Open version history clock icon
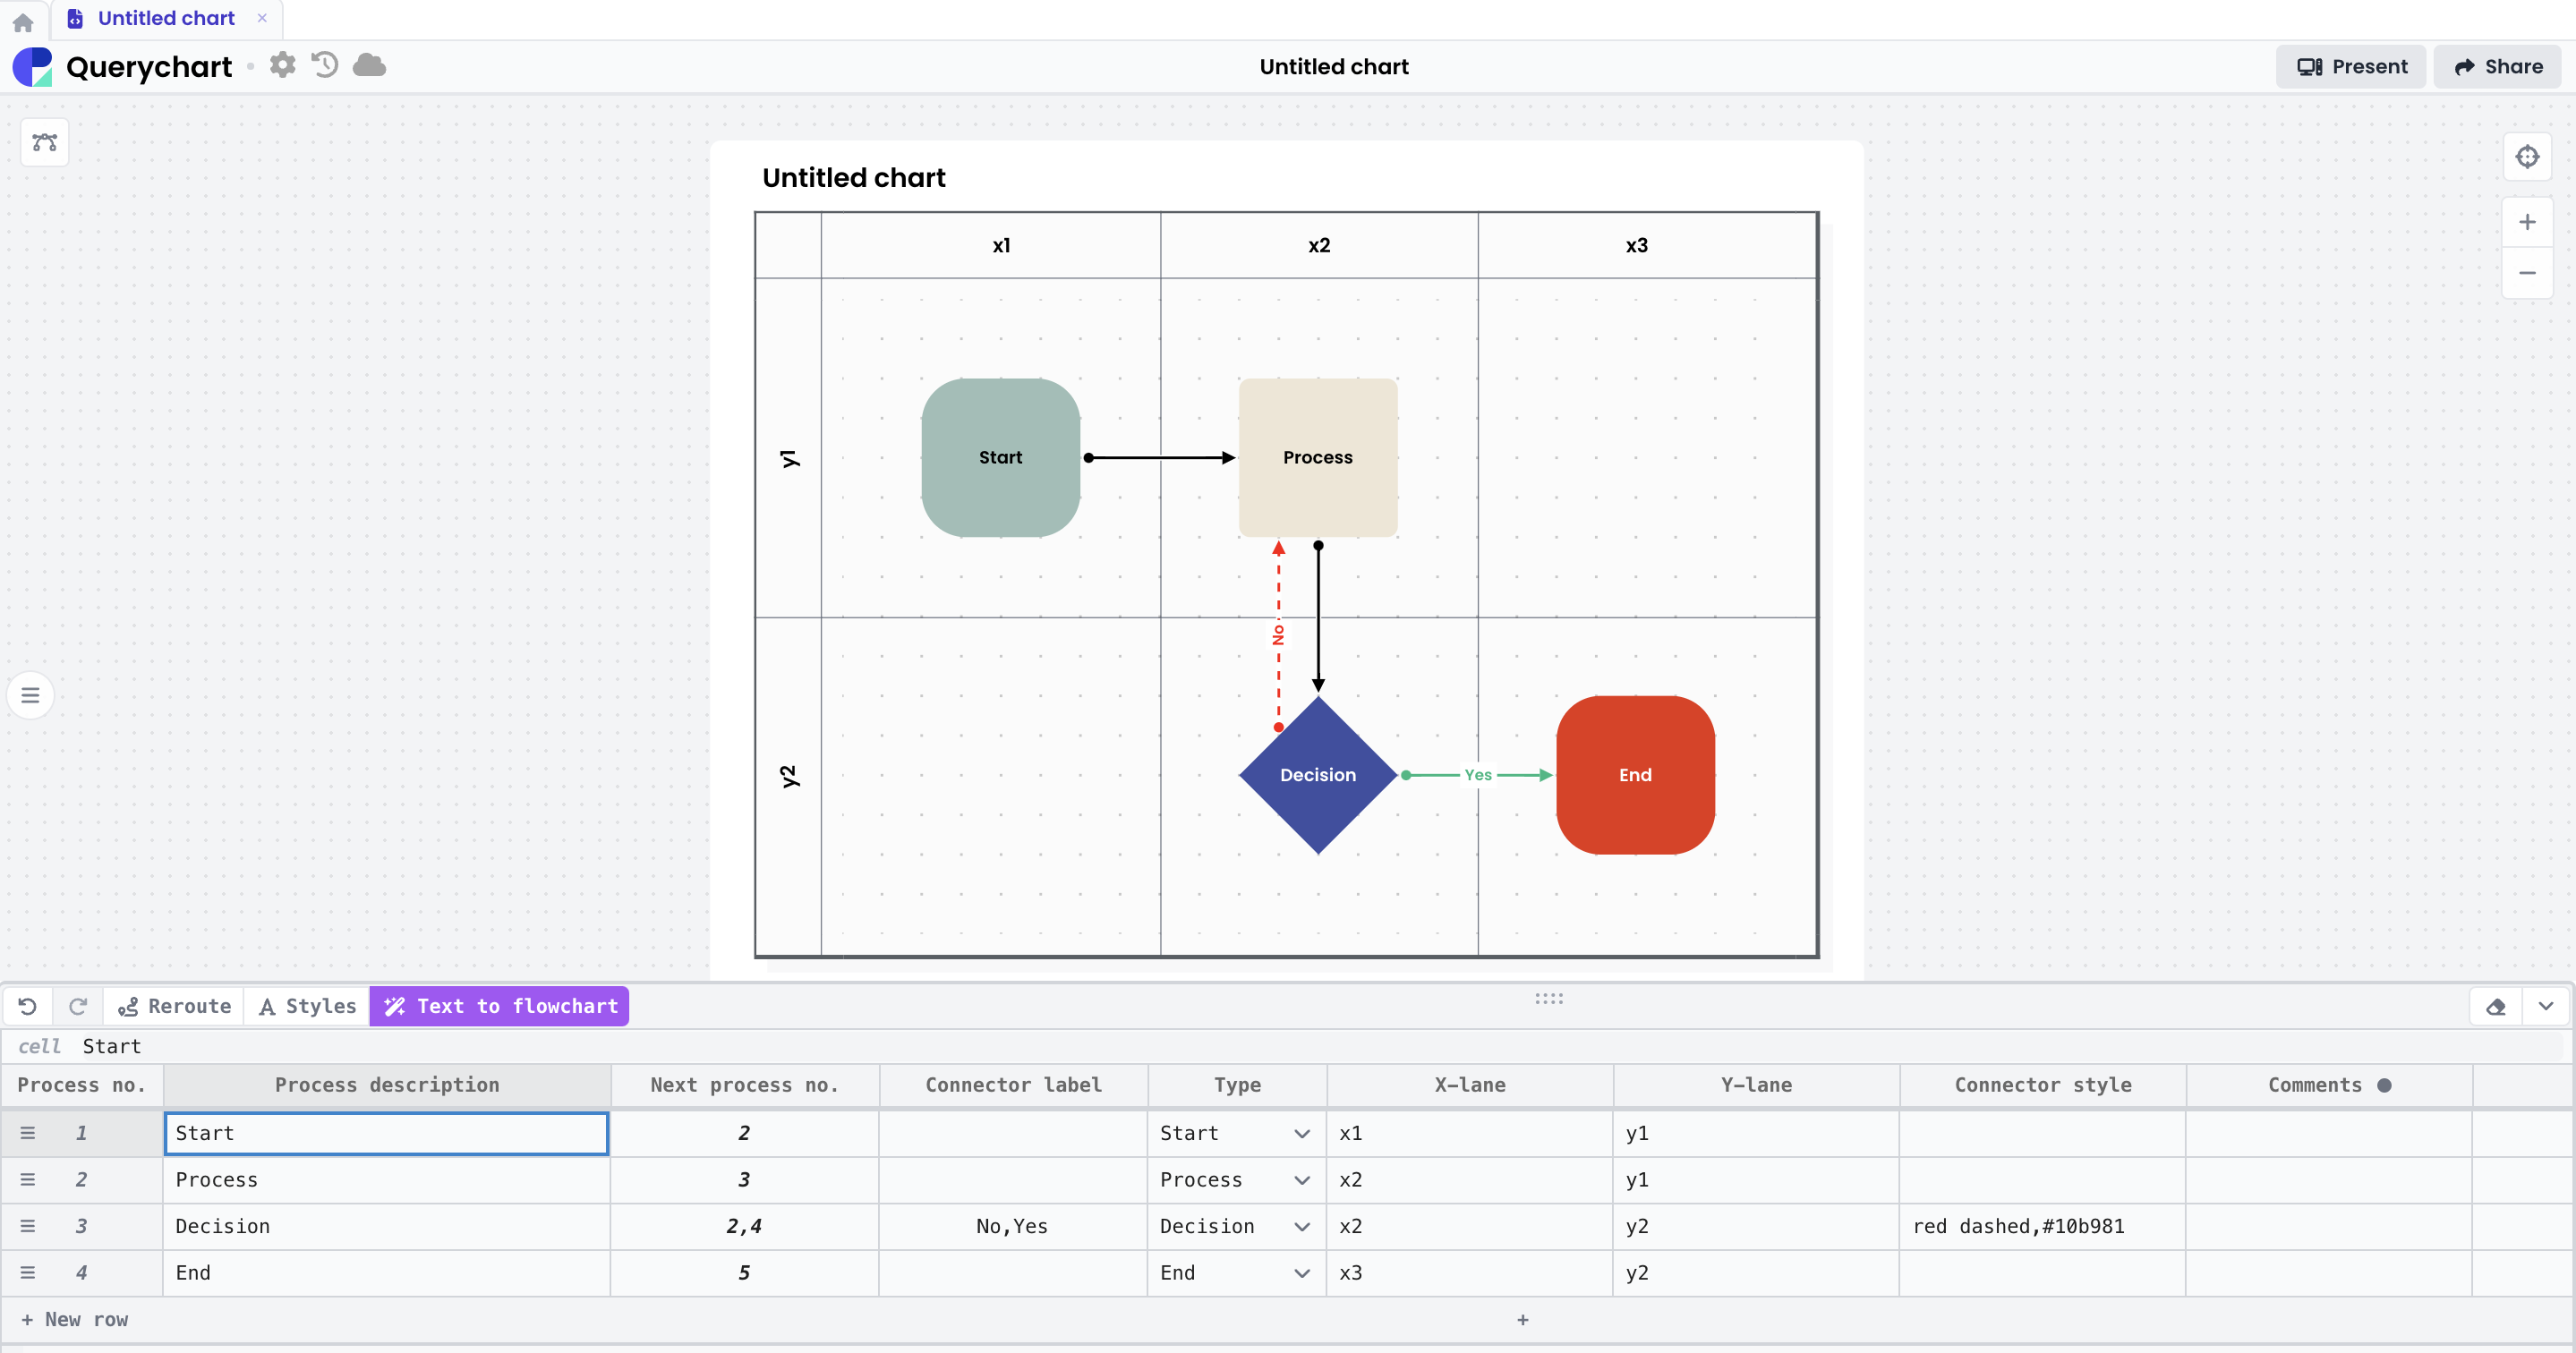 [325, 65]
